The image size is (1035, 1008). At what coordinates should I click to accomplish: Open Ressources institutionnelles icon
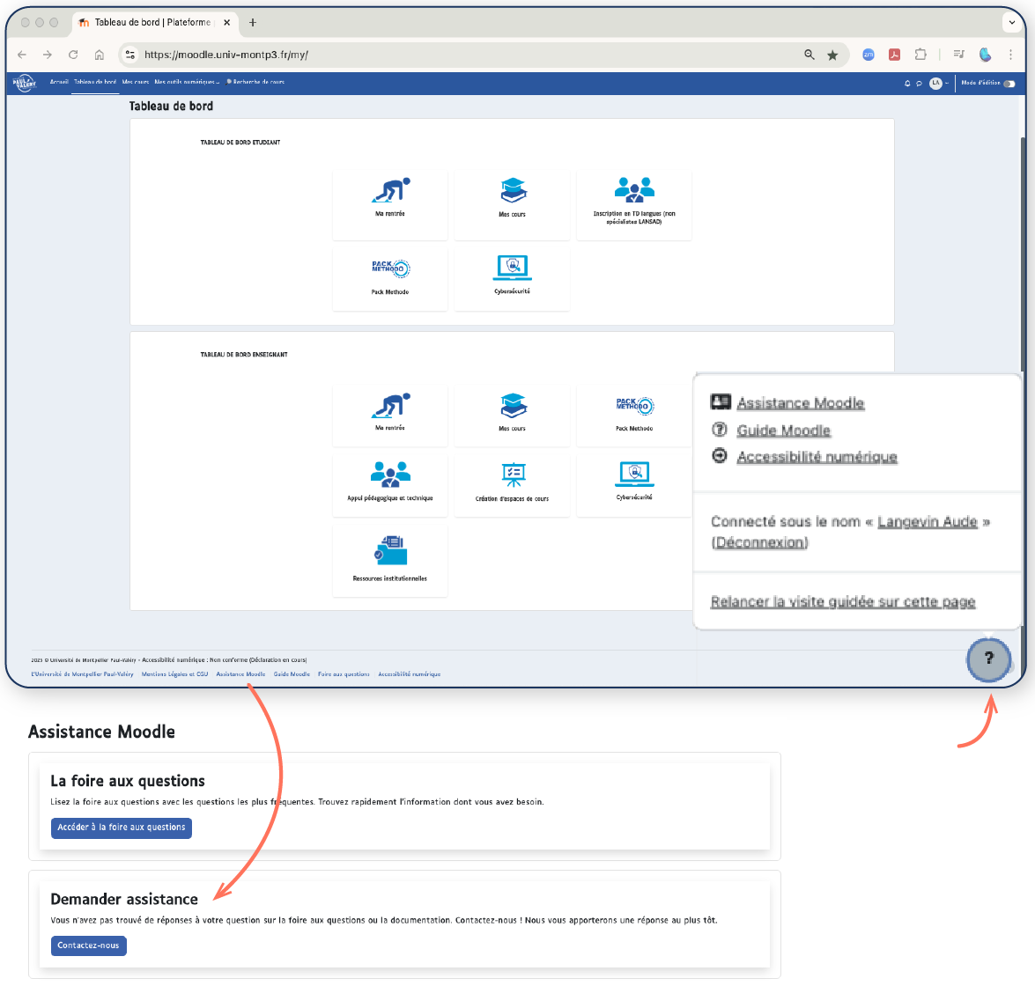390,550
